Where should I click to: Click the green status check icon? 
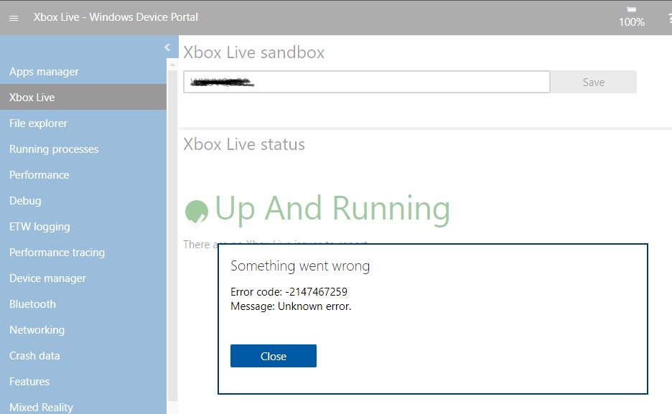tap(196, 212)
